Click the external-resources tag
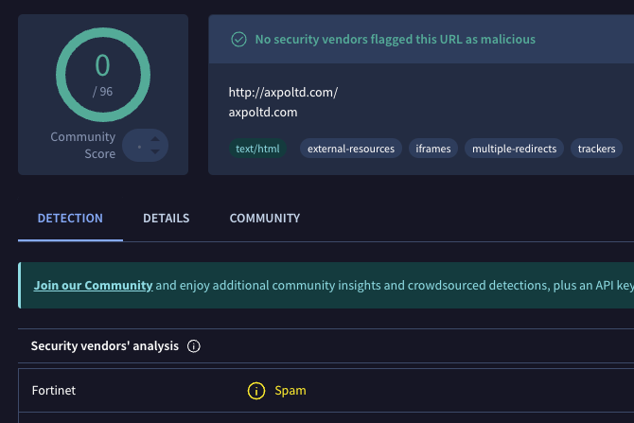This screenshot has height=423, width=634. pyautogui.click(x=351, y=149)
